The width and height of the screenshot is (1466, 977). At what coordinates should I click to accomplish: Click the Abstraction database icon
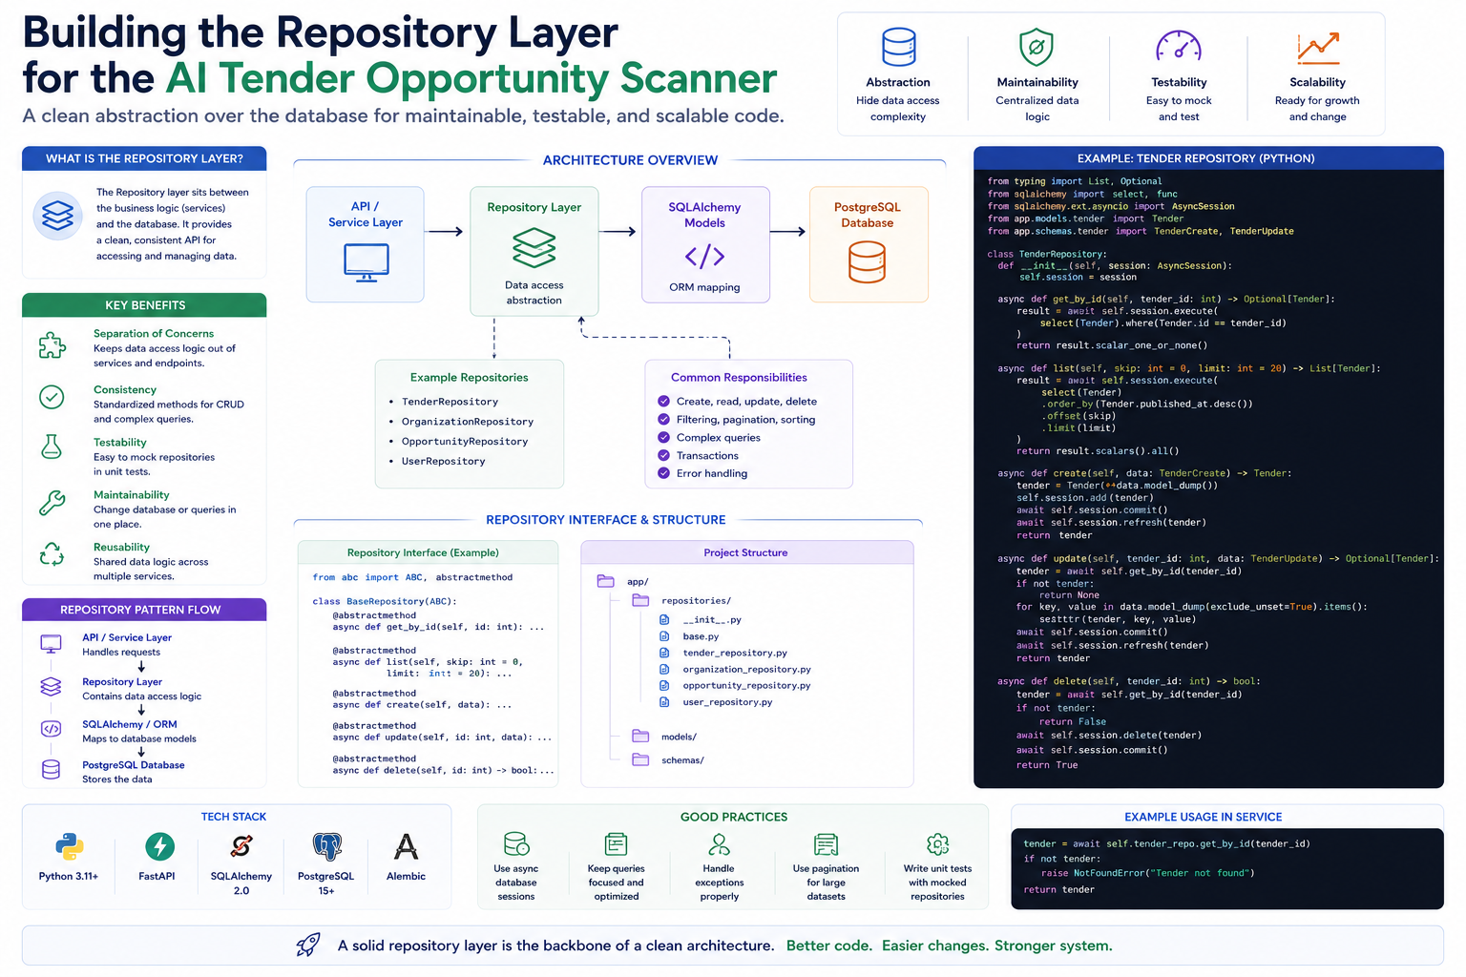898,47
